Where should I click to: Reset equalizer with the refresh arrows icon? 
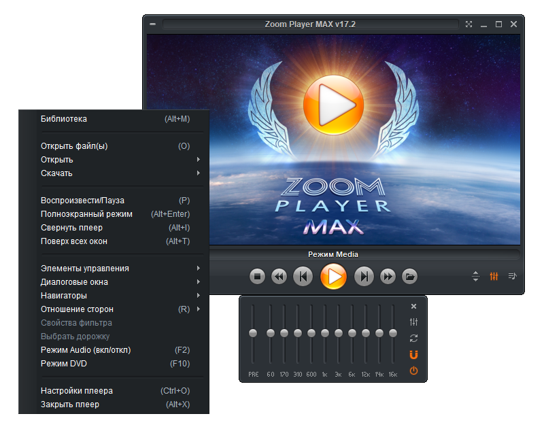(x=413, y=339)
